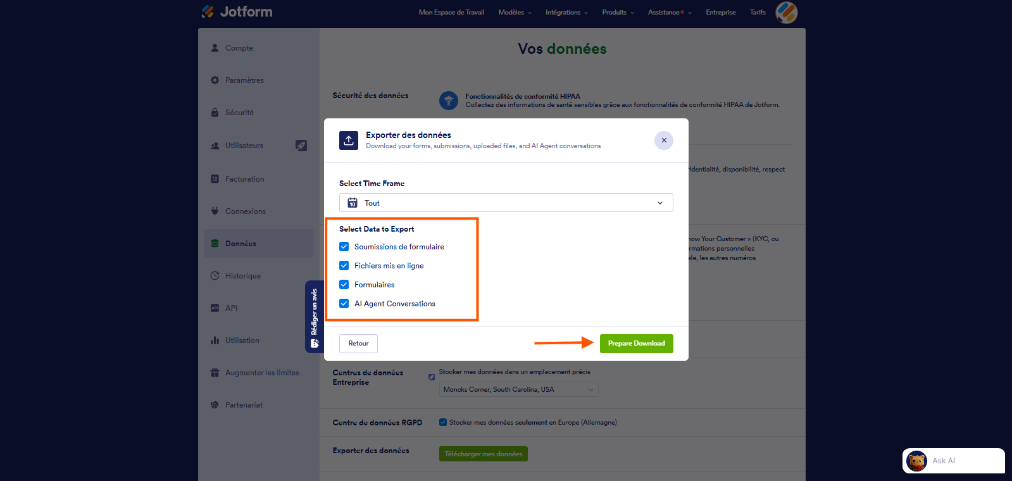Uncheck Soumissions de formulaire
This screenshot has width=1012, height=481.
[x=344, y=246]
